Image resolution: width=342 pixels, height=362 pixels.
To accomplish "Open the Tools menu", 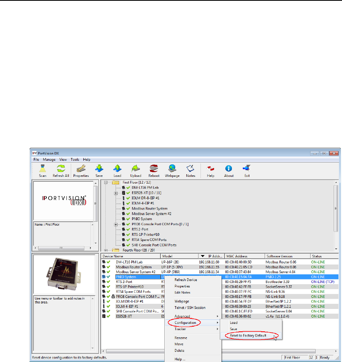I will tap(75, 160).
